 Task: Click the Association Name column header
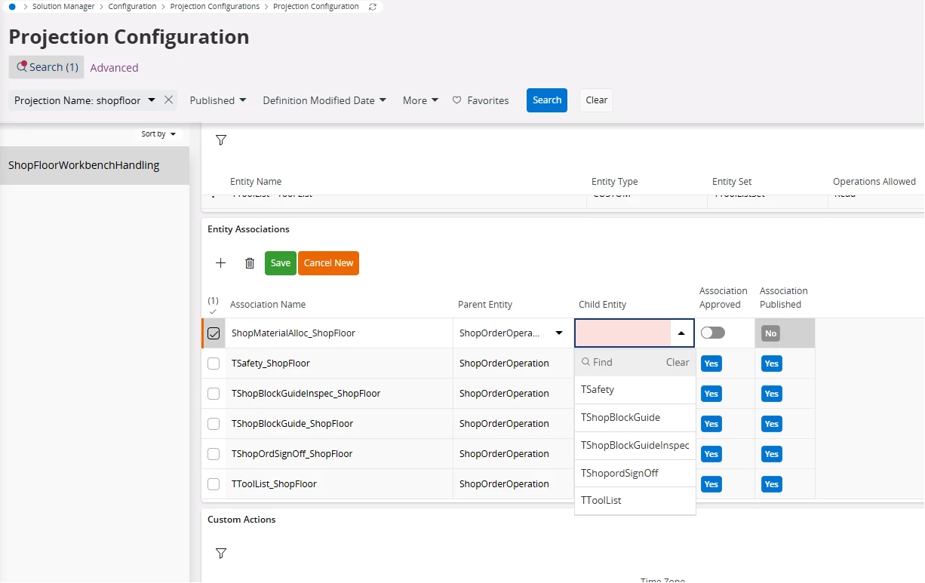tap(268, 305)
